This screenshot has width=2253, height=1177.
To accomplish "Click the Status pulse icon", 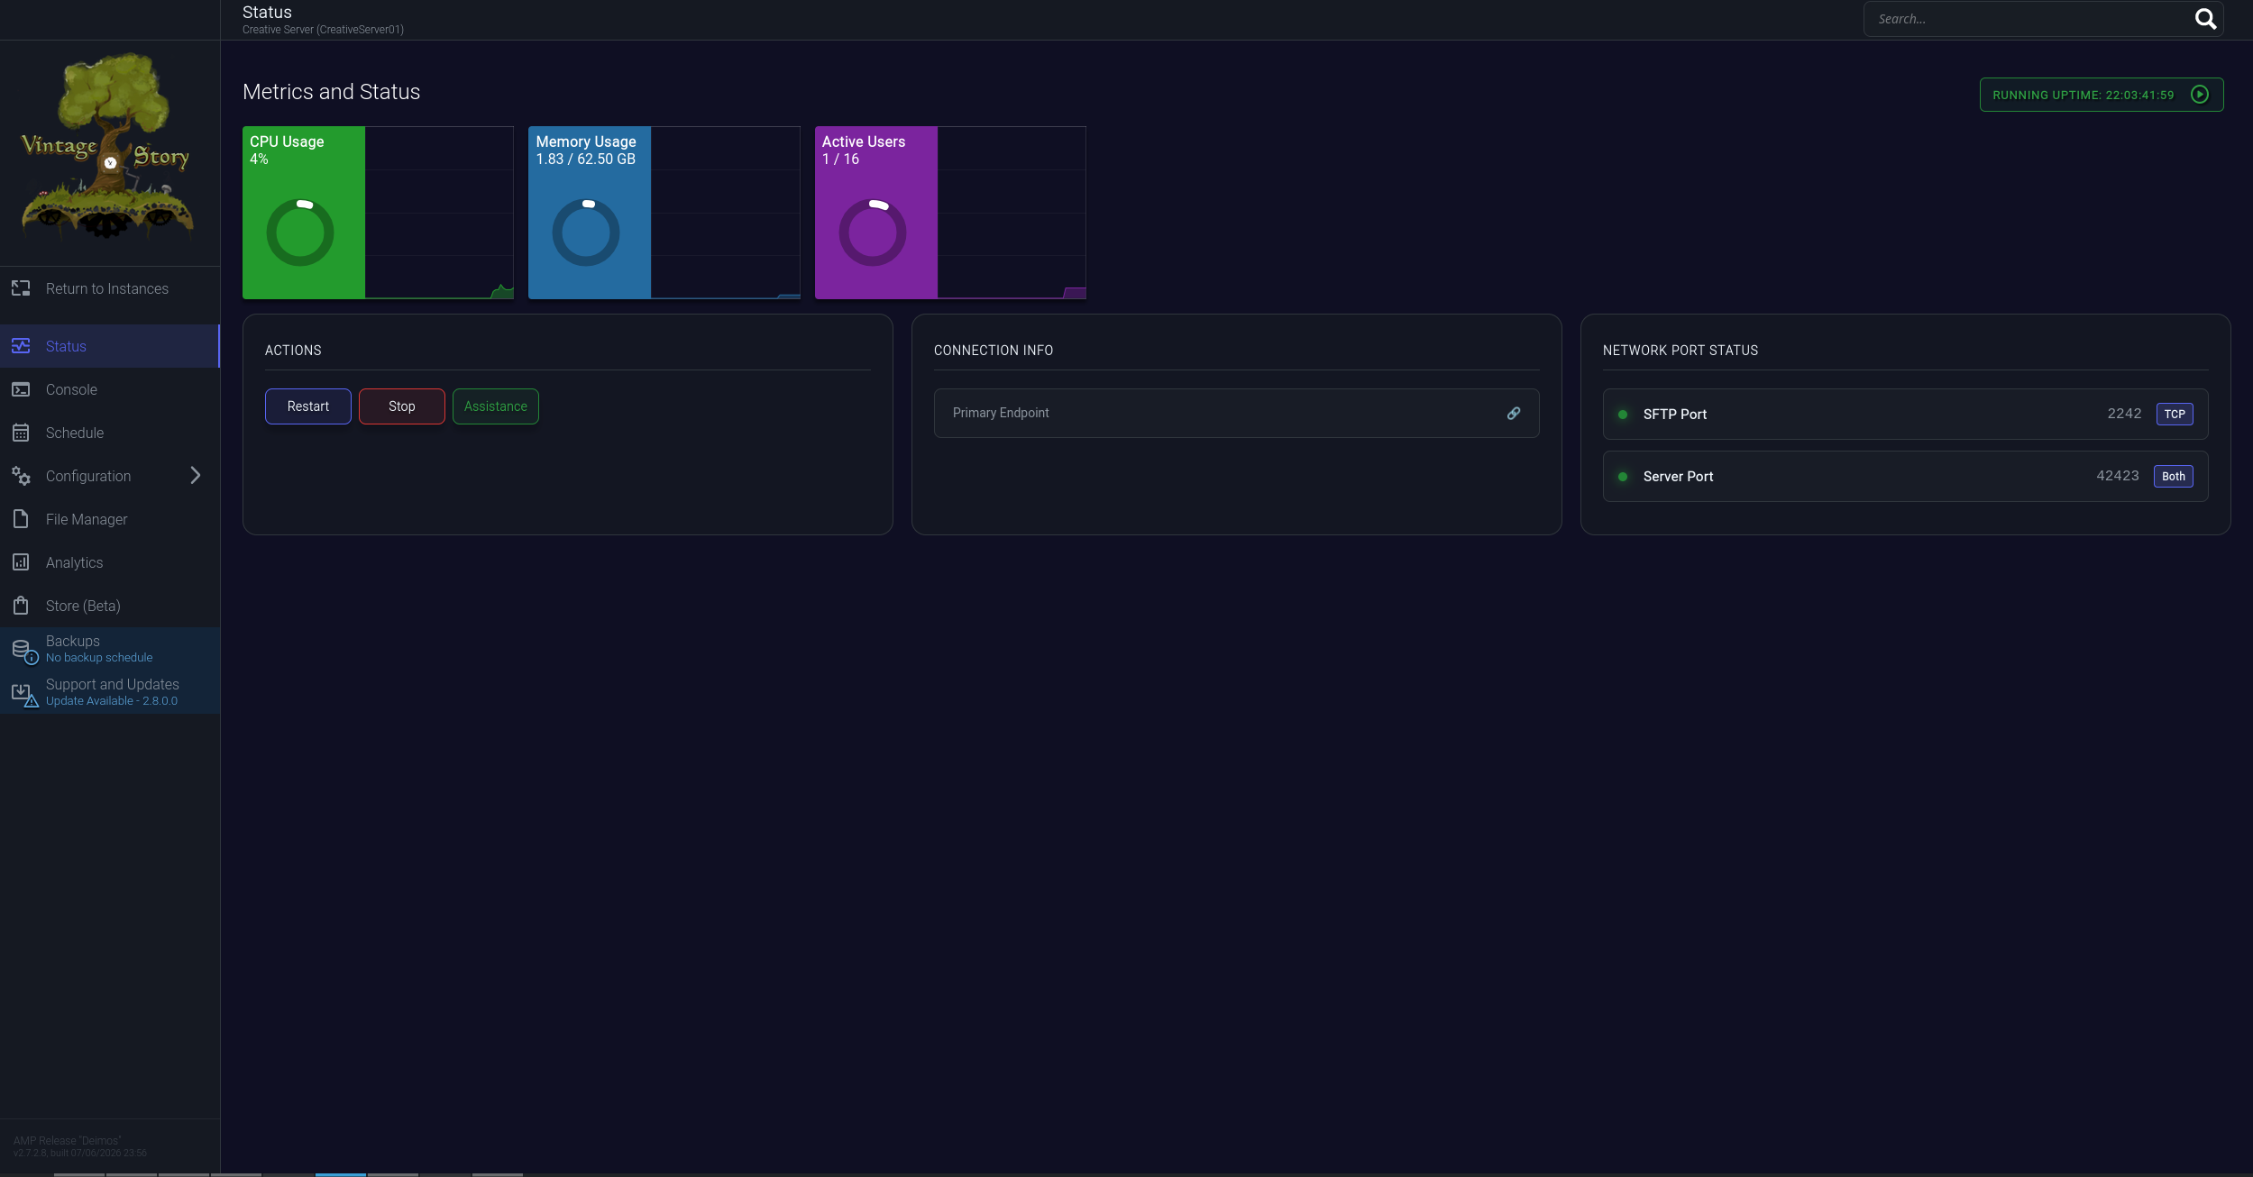I will click(21, 346).
